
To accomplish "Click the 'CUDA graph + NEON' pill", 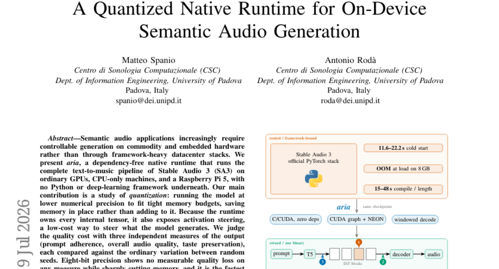I will click(357, 219).
